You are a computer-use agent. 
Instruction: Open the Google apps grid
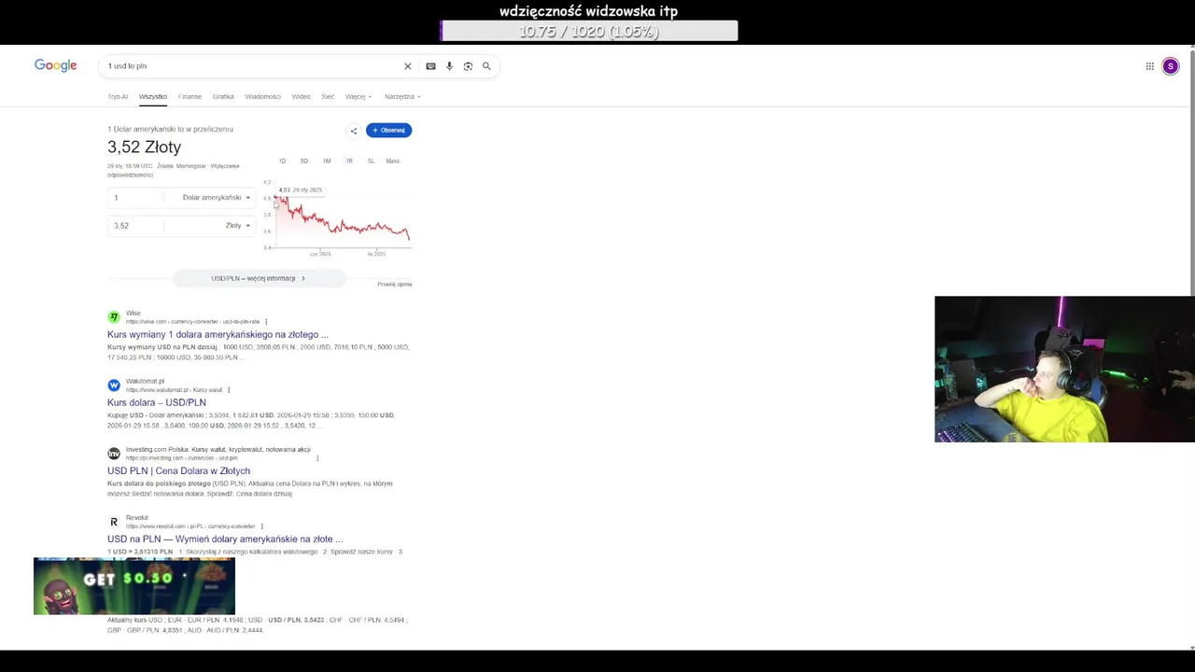point(1149,66)
